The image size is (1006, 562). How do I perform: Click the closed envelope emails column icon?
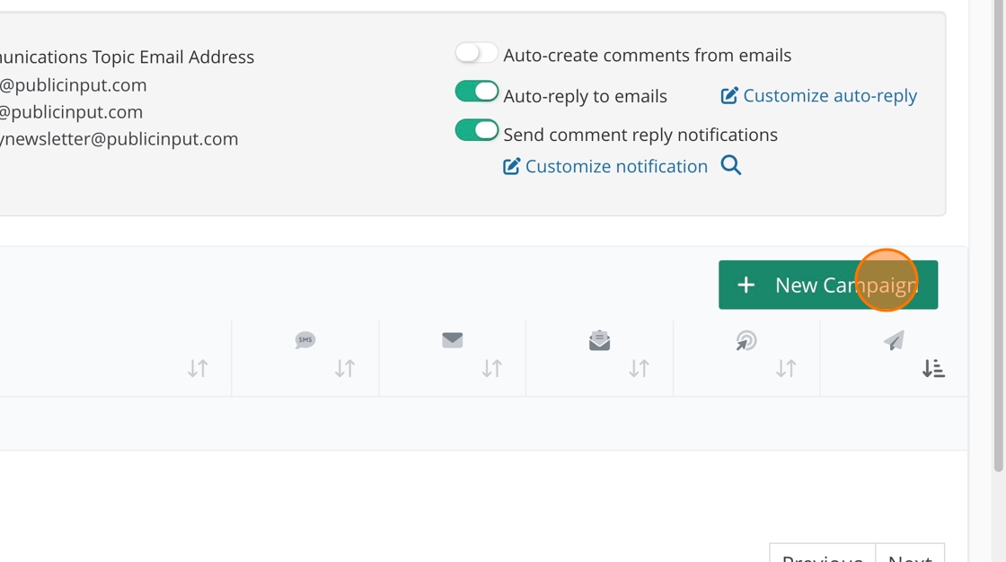pyautogui.click(x=453, y=340)
